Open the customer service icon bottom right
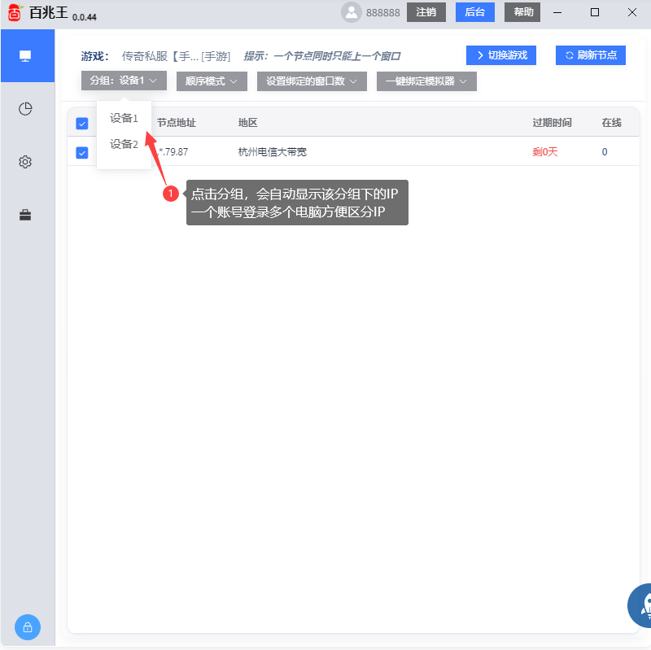The width and height of the screenshot is (651, 650). click(x=643, y=605)
